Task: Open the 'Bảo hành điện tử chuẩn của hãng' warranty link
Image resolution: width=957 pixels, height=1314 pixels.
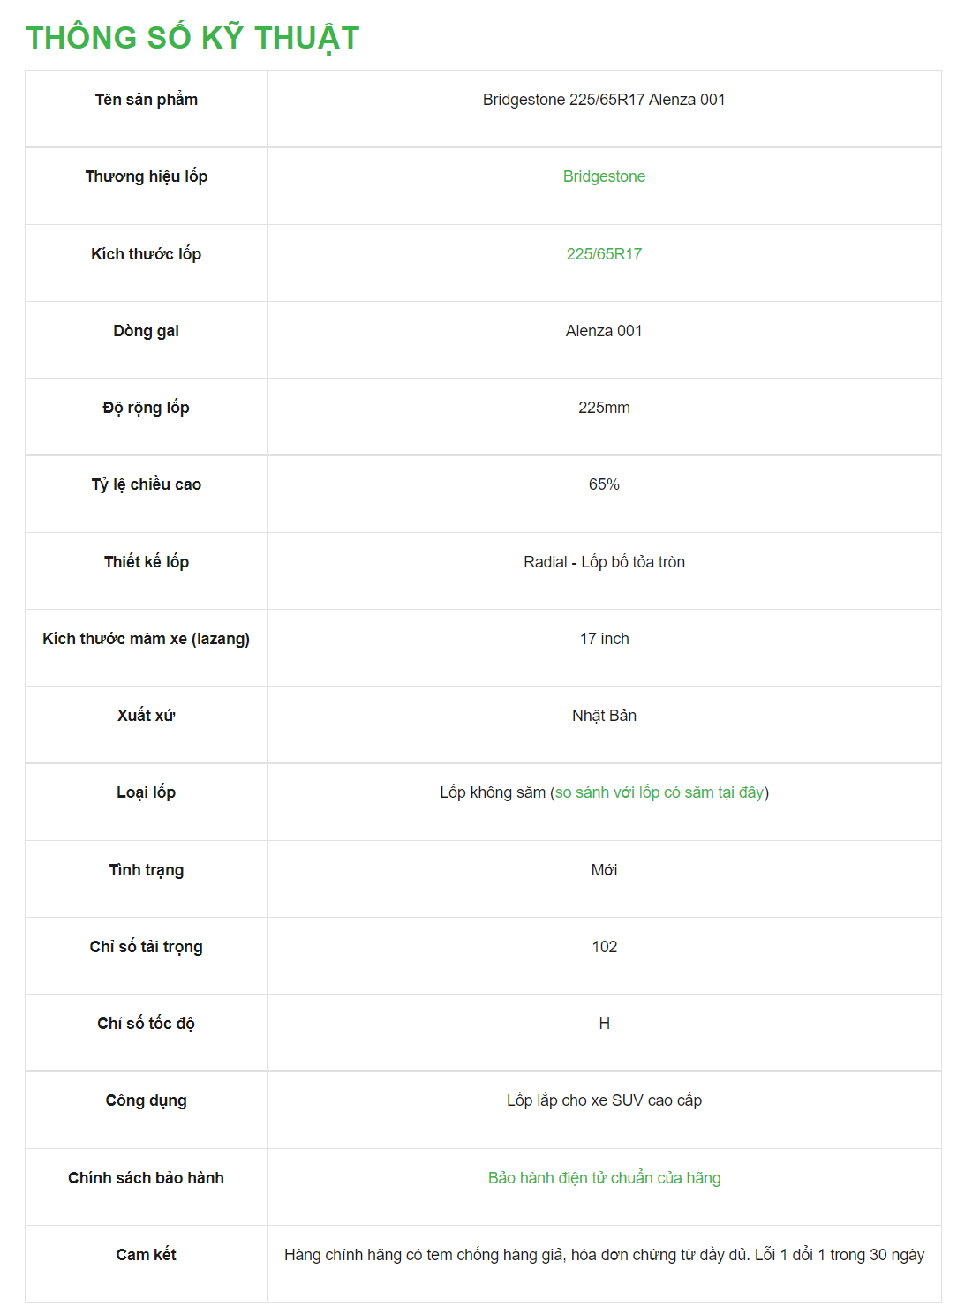Action: pyautogui.click(x=604, y=1178)
